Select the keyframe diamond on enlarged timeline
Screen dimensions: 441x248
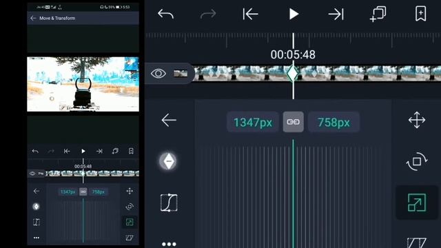293,74
